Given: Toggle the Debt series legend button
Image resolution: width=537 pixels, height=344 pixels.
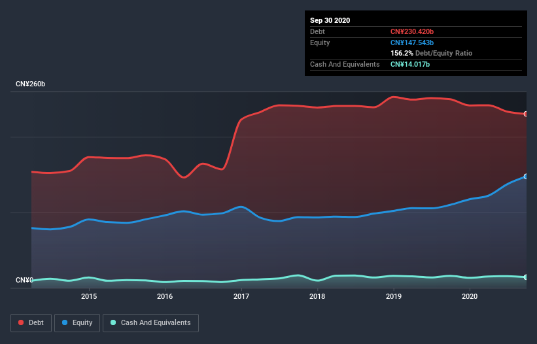Looking at the screenshot, I should click(x=31, y=323).
